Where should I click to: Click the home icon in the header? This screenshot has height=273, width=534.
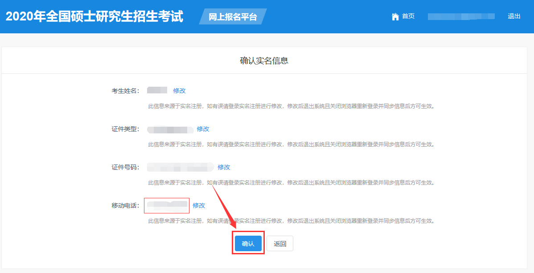(395, 16)
